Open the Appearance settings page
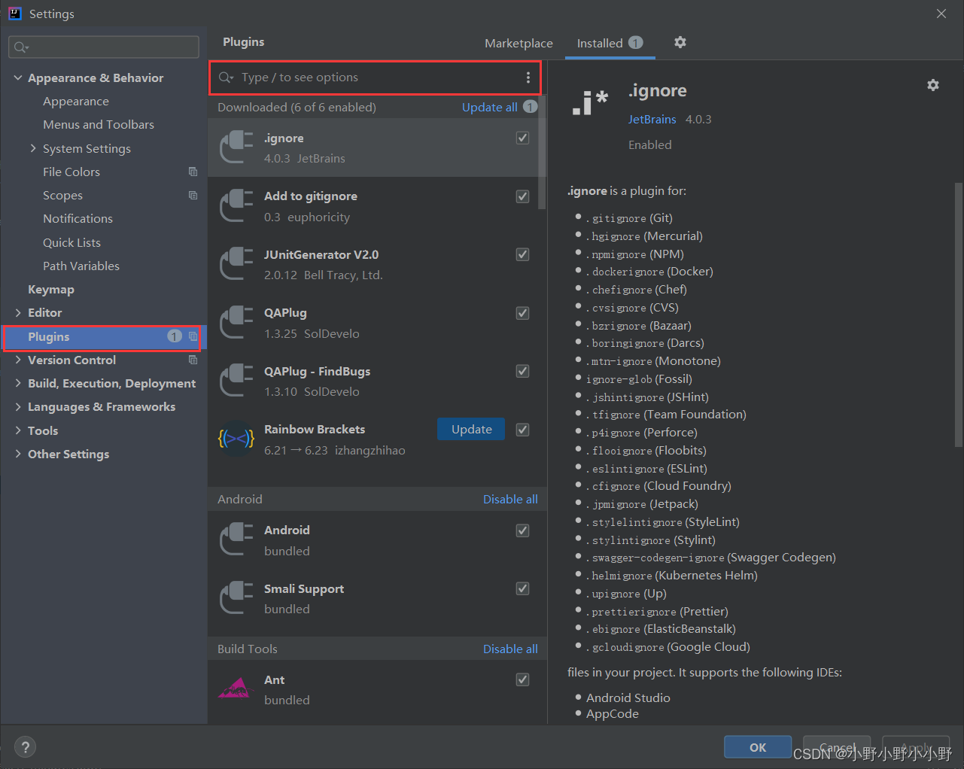964x769 pixels. point(76,101)
